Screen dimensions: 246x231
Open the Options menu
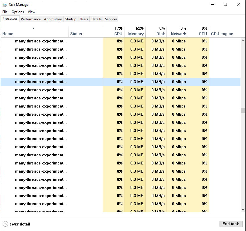click(18, 12)
